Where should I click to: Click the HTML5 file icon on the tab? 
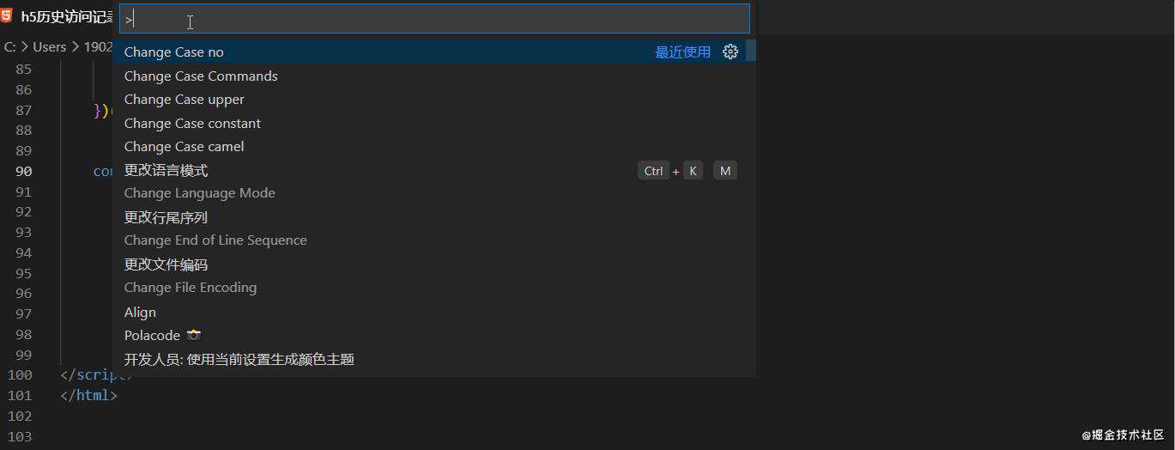coord(7,15)
